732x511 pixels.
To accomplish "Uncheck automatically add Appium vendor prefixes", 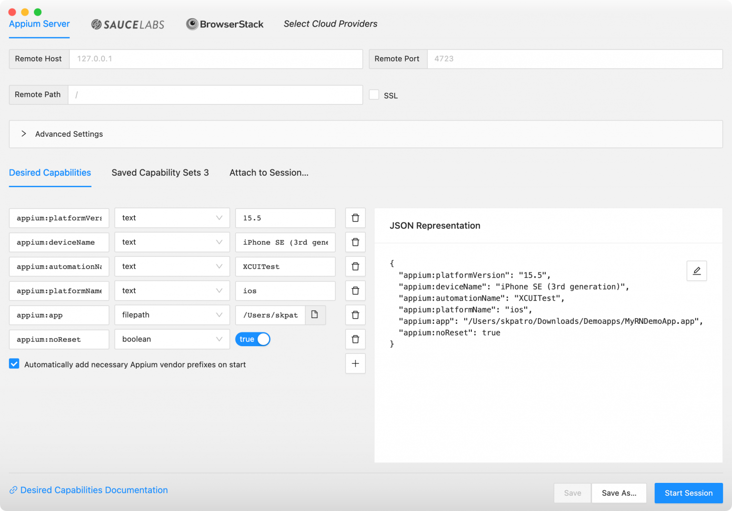I will click(14, 364).
